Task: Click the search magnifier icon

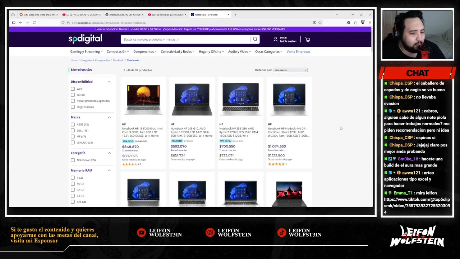Action: (255, 39)
